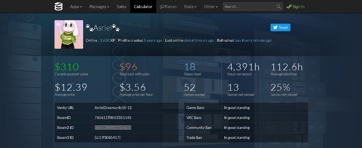Click the 25% games not played value
This screenshot has height=148, width=362.
[x=280, y=87]
